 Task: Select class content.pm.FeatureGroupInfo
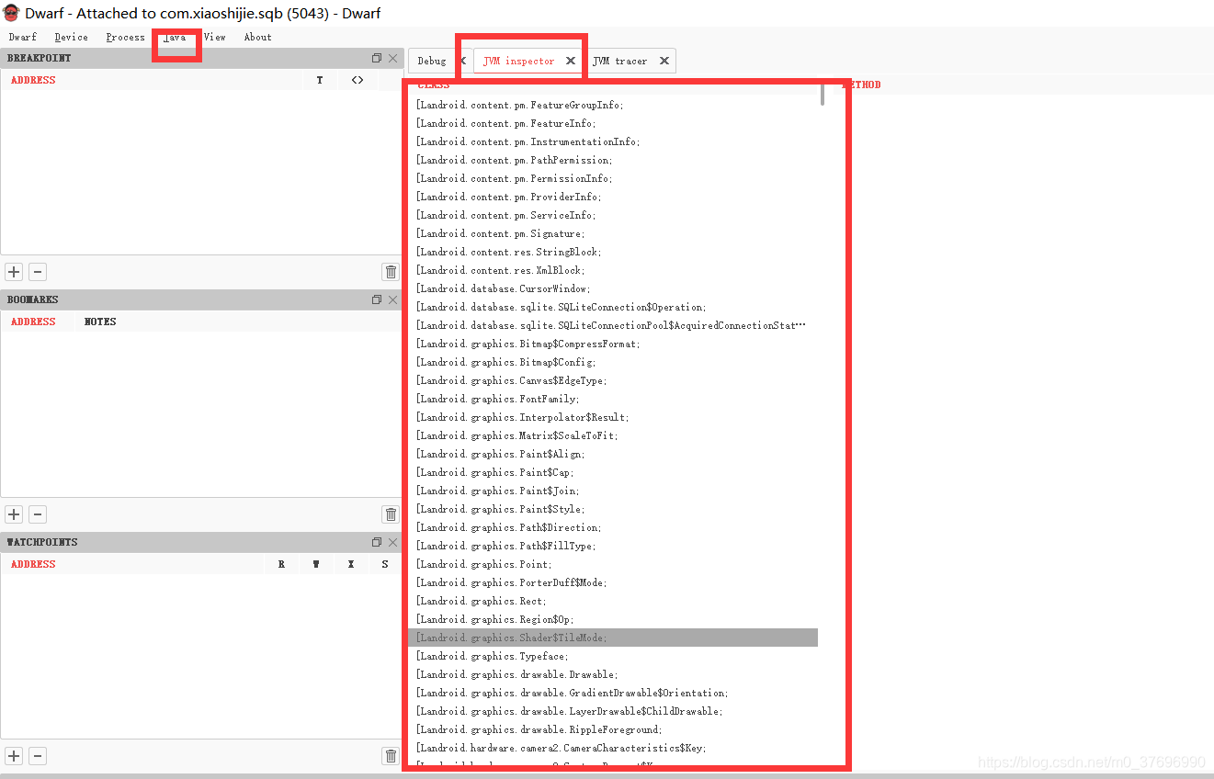(x=613, y=105)
